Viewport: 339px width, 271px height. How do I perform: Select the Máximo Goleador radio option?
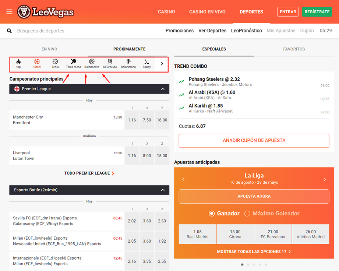pos(247,214)
